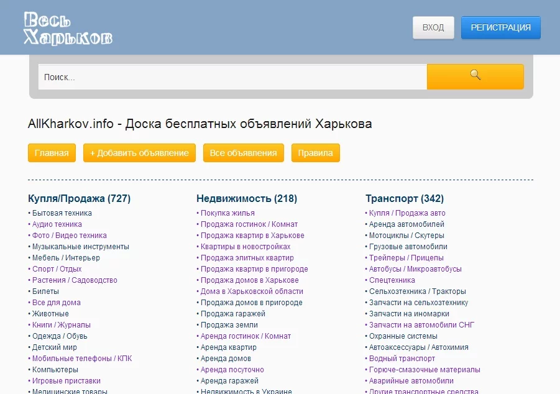
Task: Select Продажа квартир в пригороде
Action: pyautogui.click(x=254, y=269)
